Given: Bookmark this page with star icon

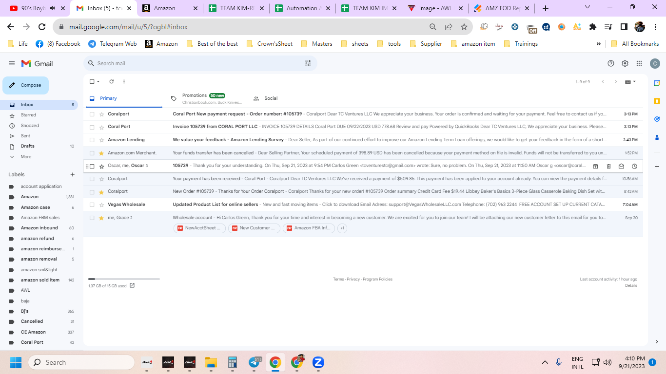Looking at the screenshot, I should pos(464,27).
